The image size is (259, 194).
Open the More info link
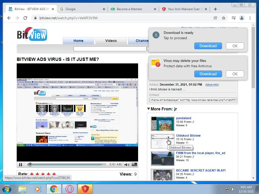pyautogui.click(x=212, y=85)
